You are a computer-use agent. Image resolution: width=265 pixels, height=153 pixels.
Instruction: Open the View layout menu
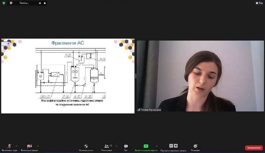pyautogui.click(x=259, y=3)
